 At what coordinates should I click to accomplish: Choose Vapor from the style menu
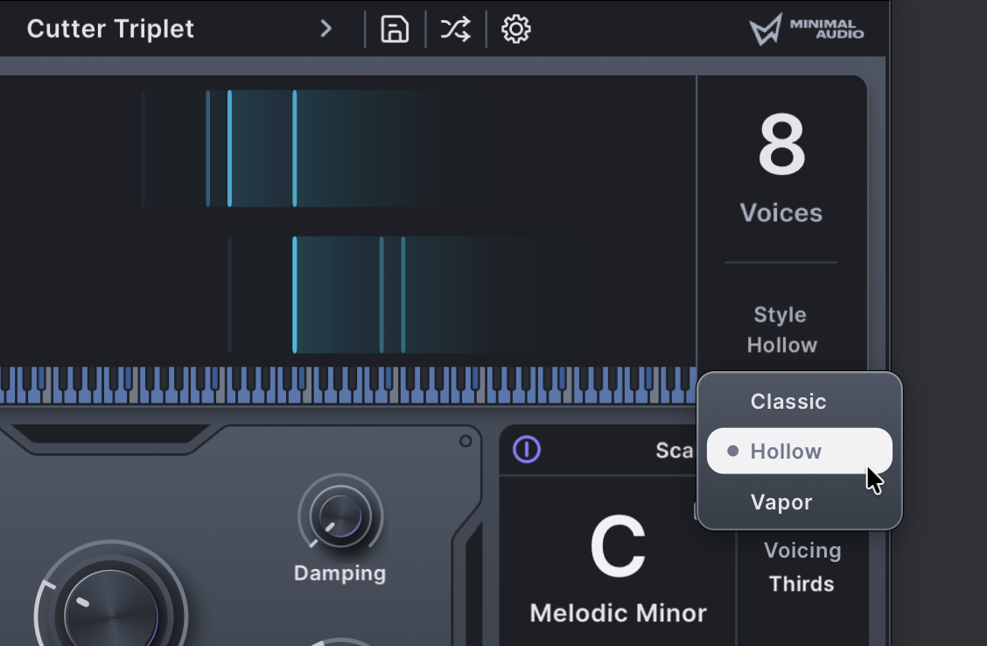pos(781,502)
